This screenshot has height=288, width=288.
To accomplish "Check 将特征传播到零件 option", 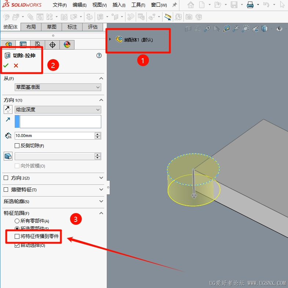I will pyautogui.click(x=17, y=236).
